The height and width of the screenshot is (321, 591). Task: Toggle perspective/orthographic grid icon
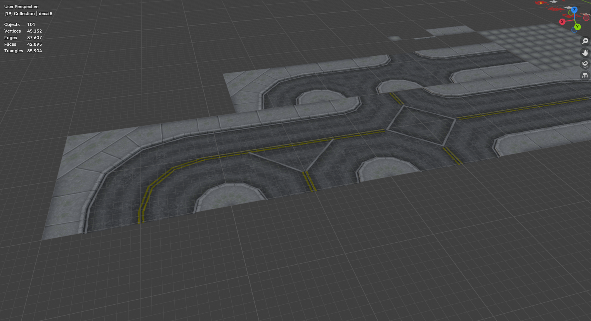click(585, 76)
